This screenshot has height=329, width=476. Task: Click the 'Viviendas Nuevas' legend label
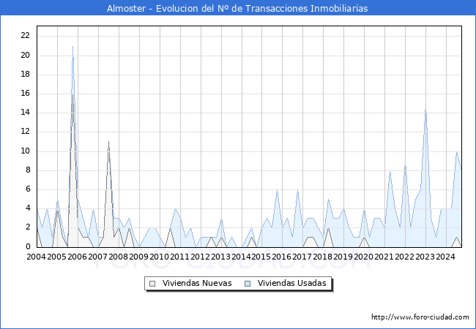pos(197,283)
